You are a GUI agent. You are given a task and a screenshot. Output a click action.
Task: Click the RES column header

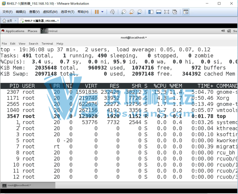[114, 86]
